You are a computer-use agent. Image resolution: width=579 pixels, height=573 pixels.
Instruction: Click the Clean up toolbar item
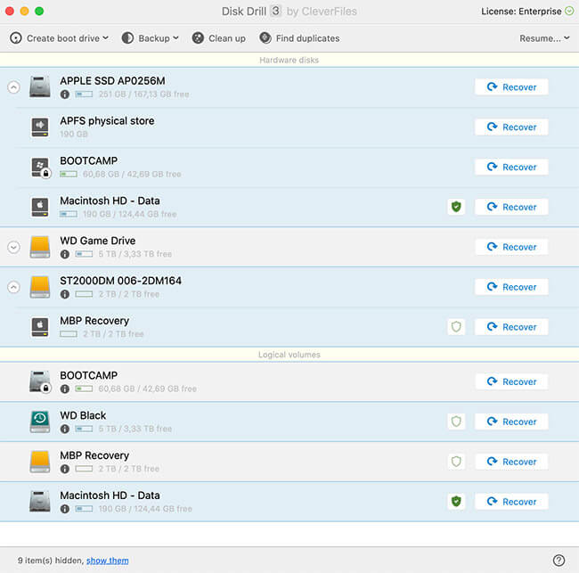[218, 38]
